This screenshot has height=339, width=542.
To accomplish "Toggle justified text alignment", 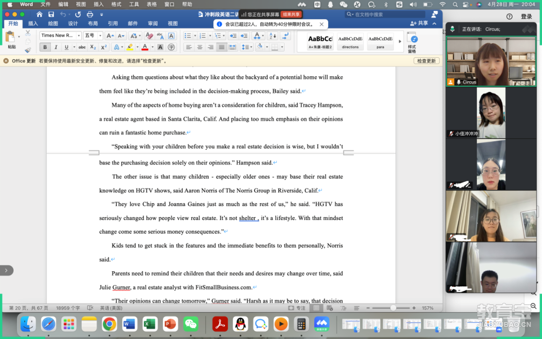I will pos(222,47).
